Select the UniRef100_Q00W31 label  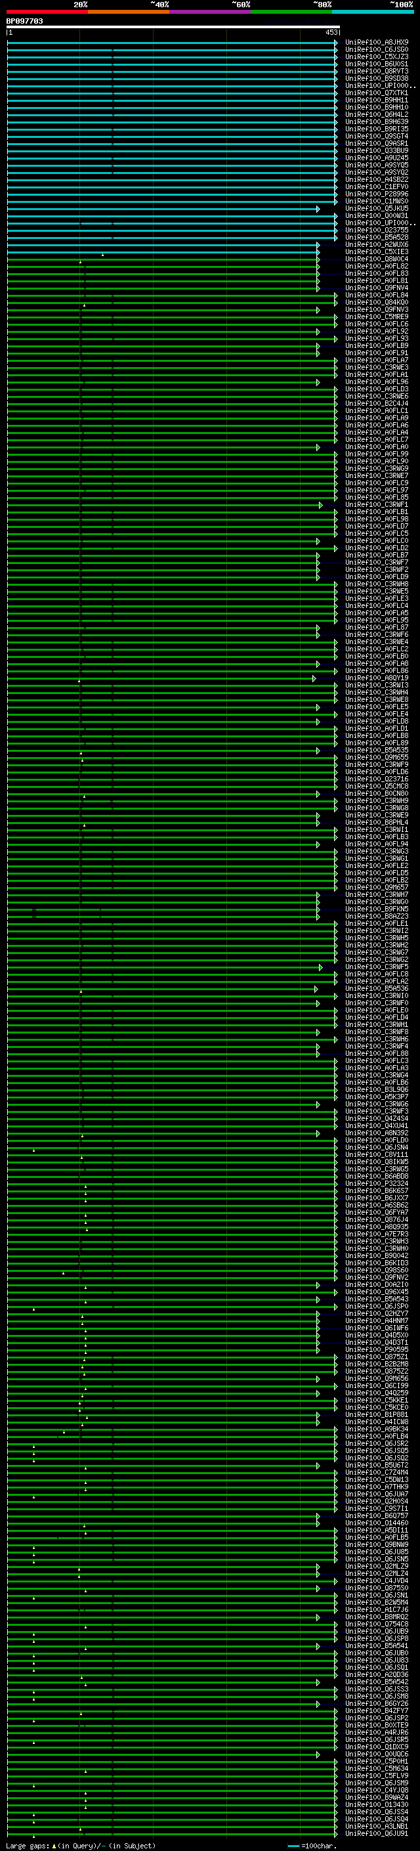coord(377,215)
